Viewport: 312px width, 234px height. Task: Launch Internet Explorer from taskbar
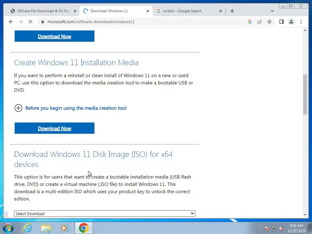click(27, 228)
